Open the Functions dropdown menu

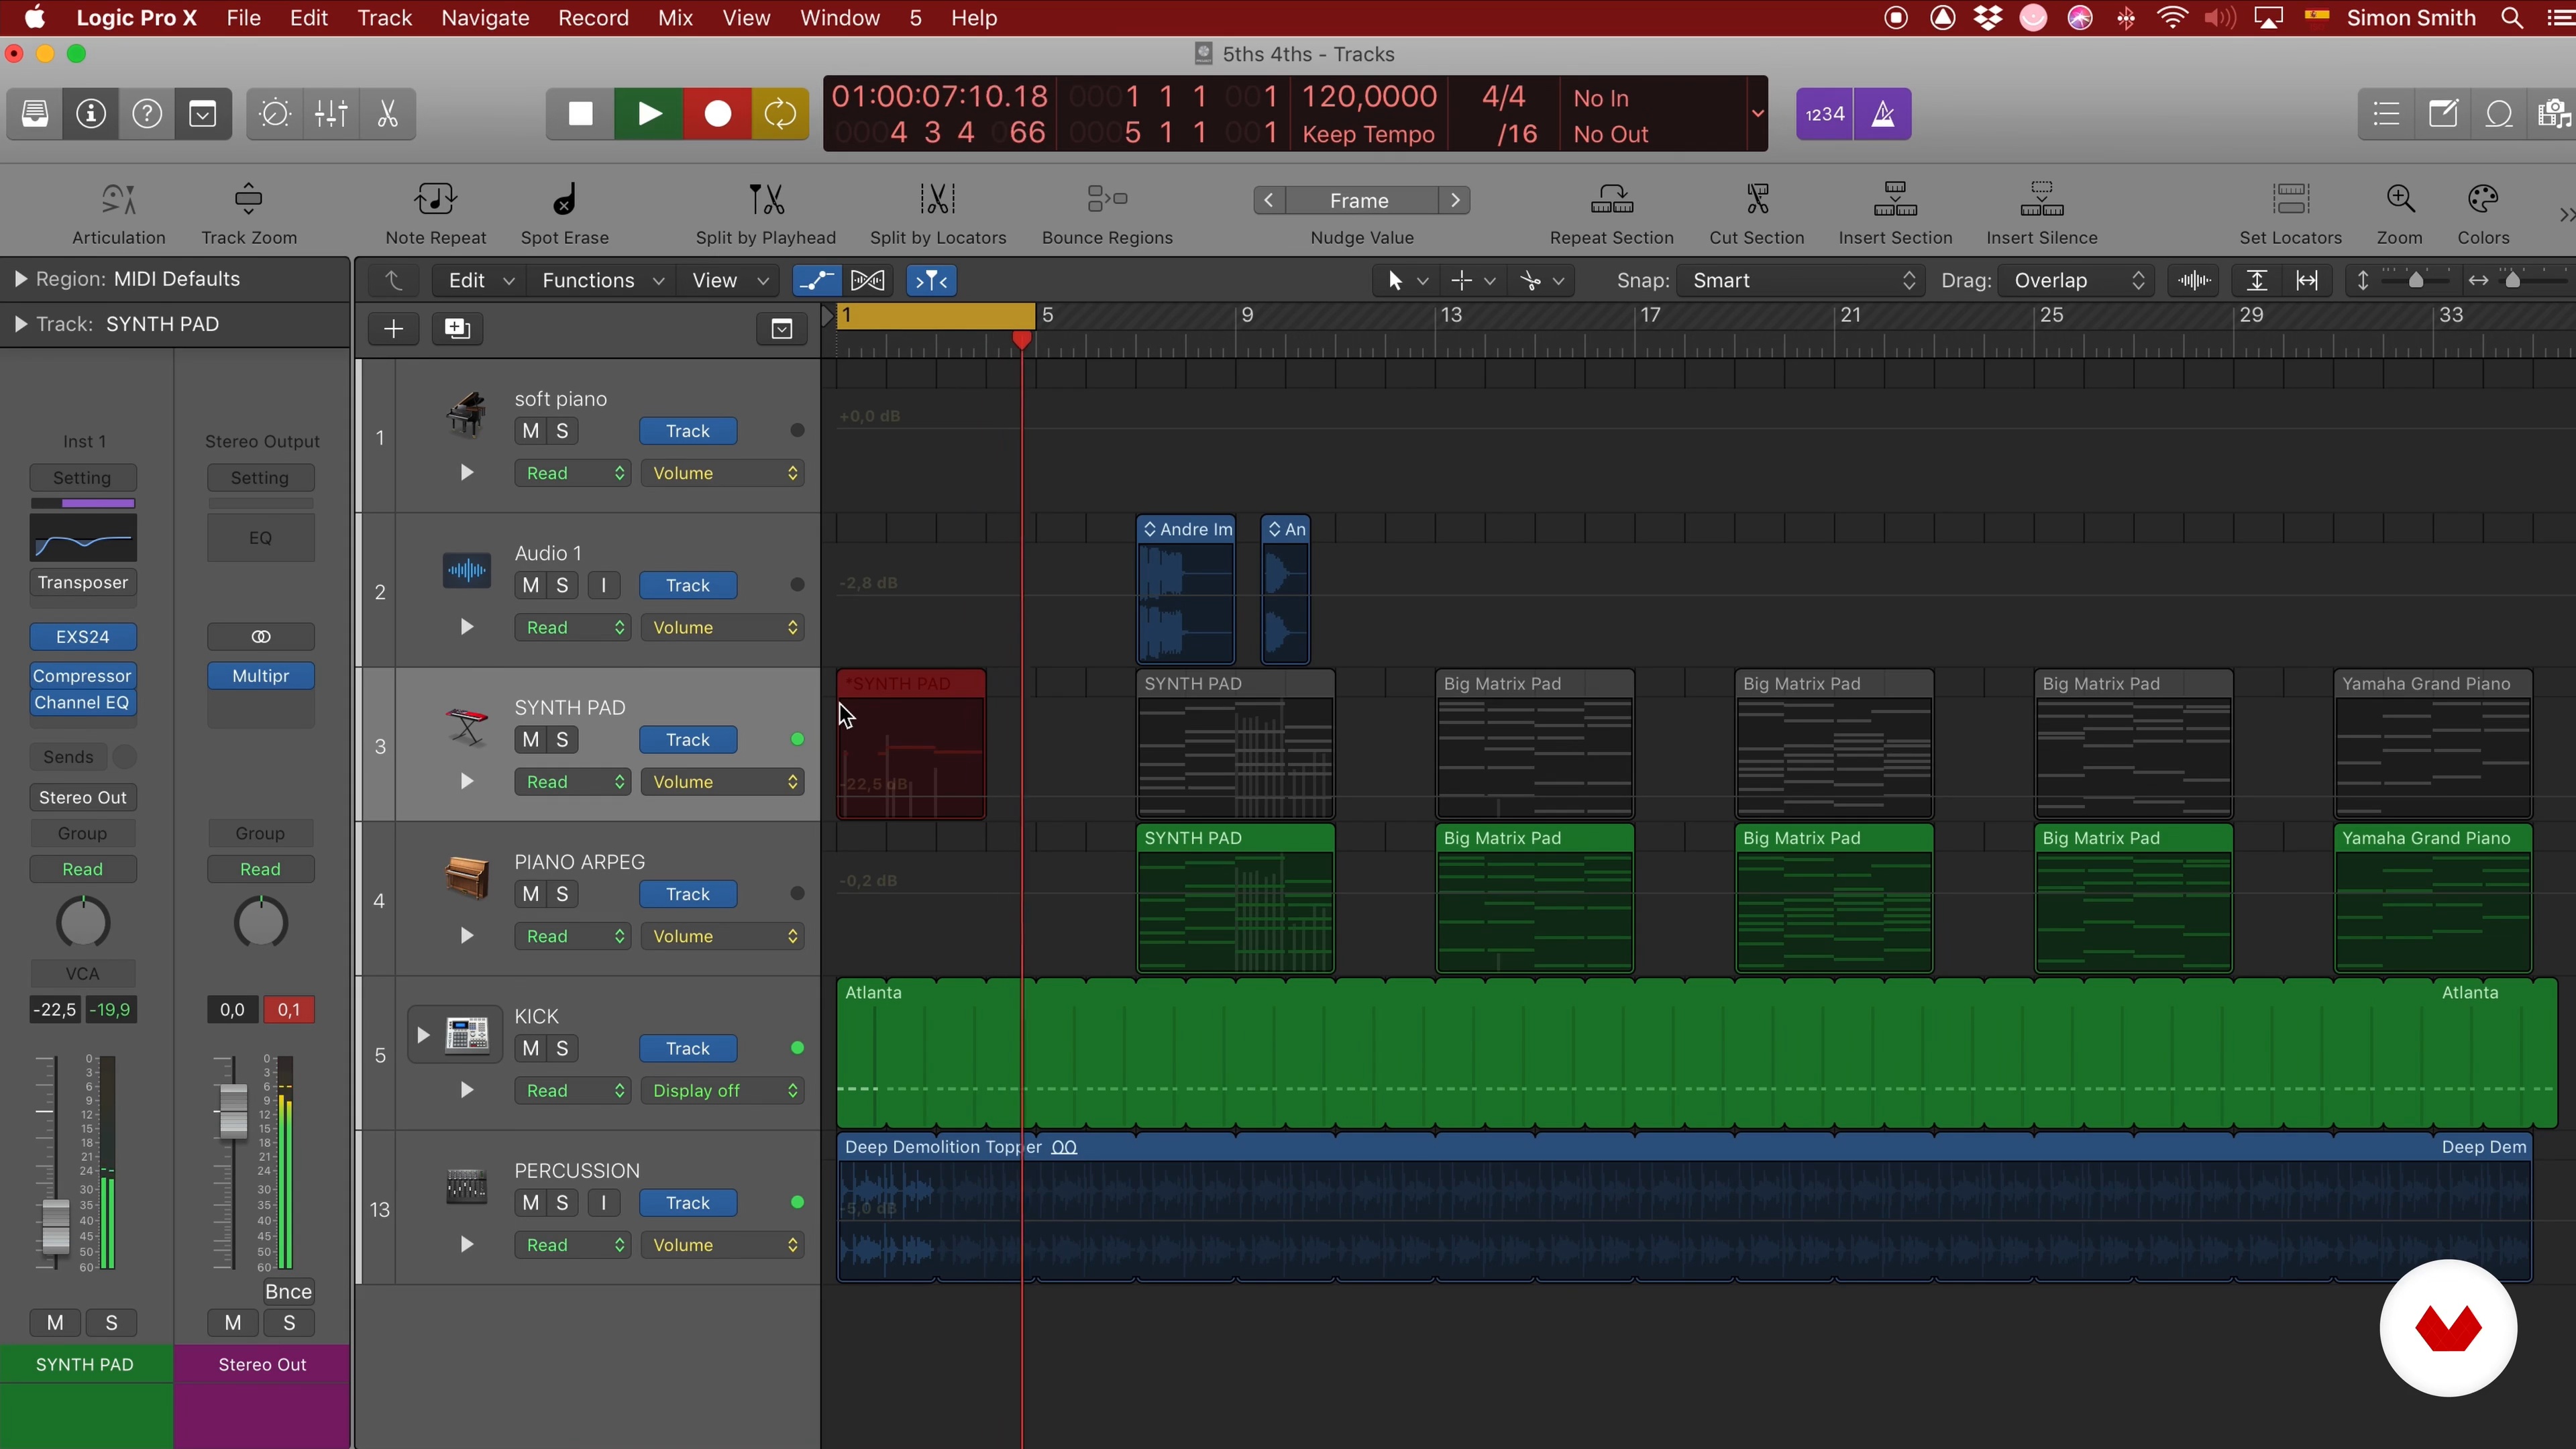(x=602, y=281)
